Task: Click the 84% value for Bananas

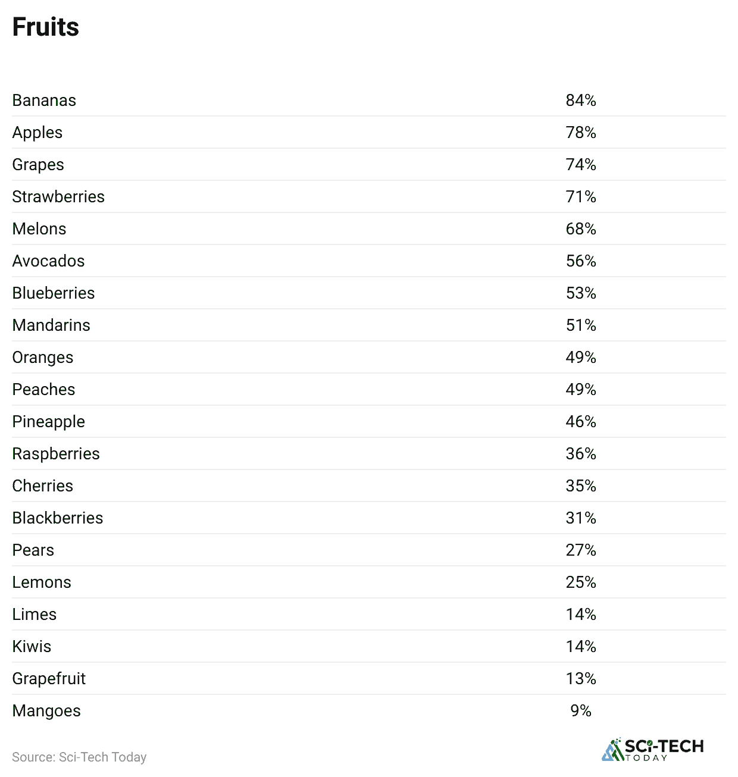Action: pyautogui.click(x=580, y=101)
